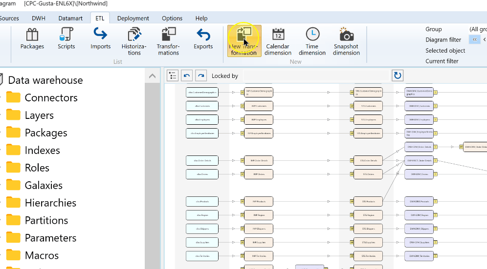
Task: Click the Partitions folder icon
Action: point(13,220)
